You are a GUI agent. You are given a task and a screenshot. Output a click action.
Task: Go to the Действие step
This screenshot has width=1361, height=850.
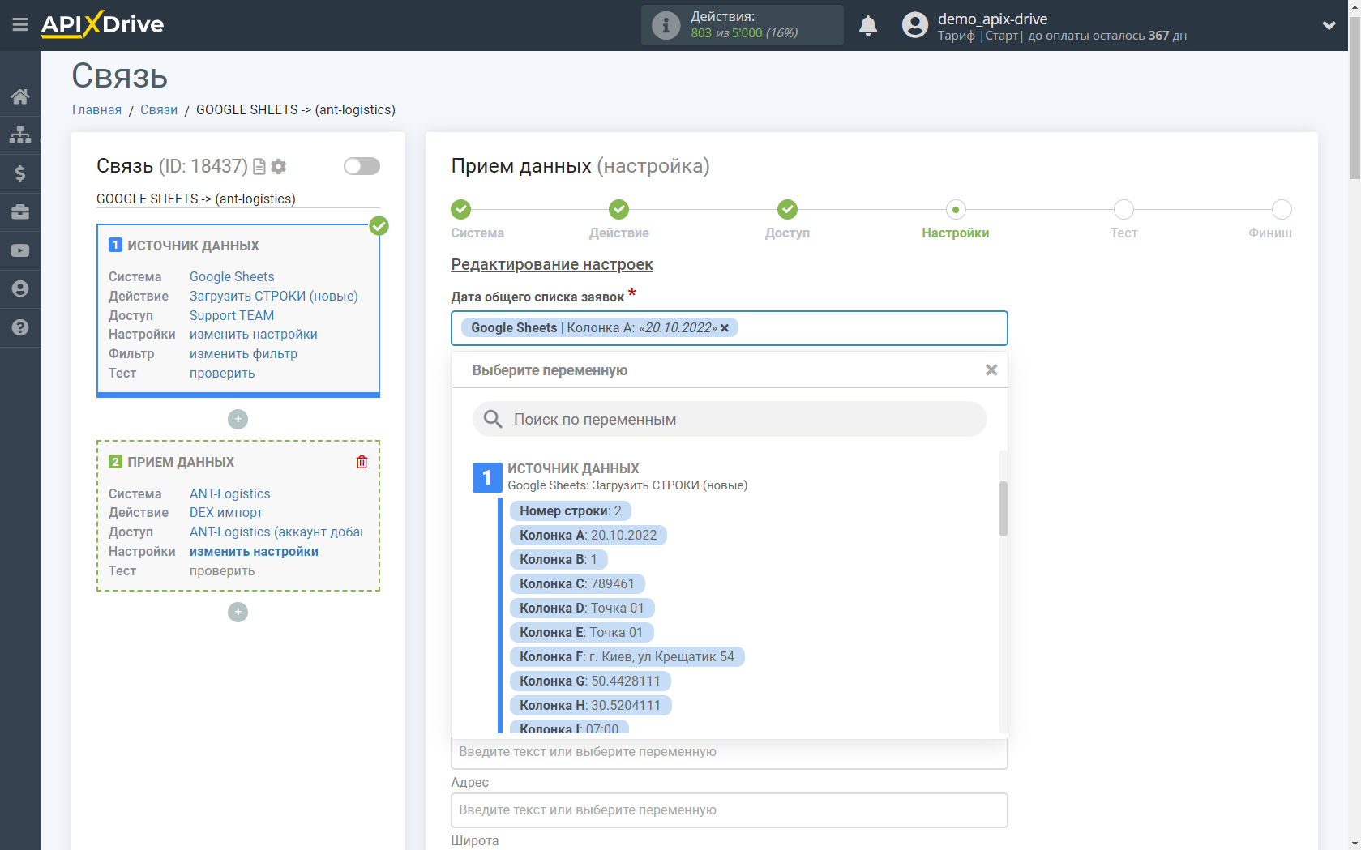618,210
